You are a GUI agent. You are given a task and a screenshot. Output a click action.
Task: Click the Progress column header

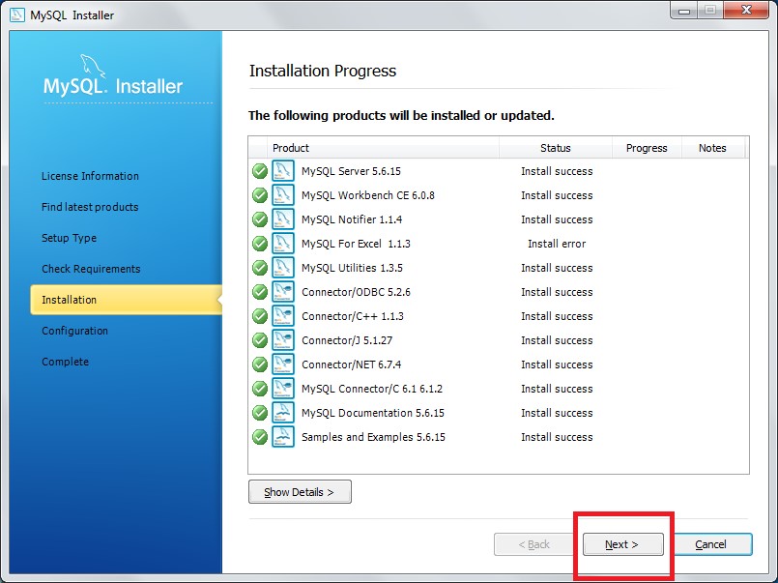[x=647, y=148]
